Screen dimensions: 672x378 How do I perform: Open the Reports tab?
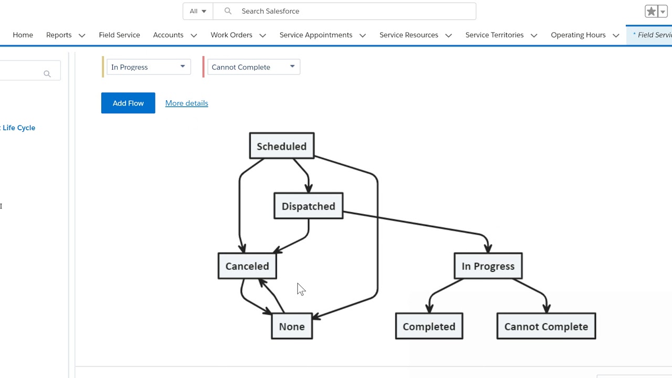tap(59, 35)
